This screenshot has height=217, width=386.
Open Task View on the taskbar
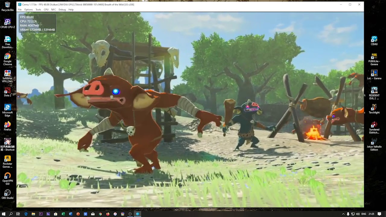[18, 214]
